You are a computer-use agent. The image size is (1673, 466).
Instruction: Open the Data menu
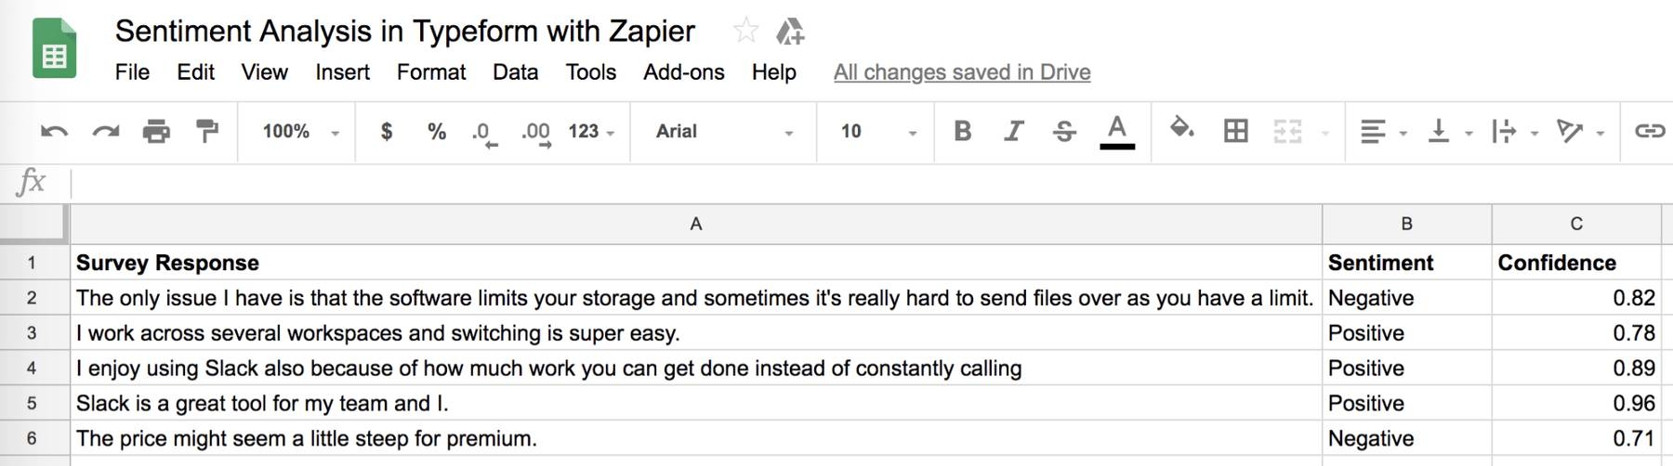[515, 72]
